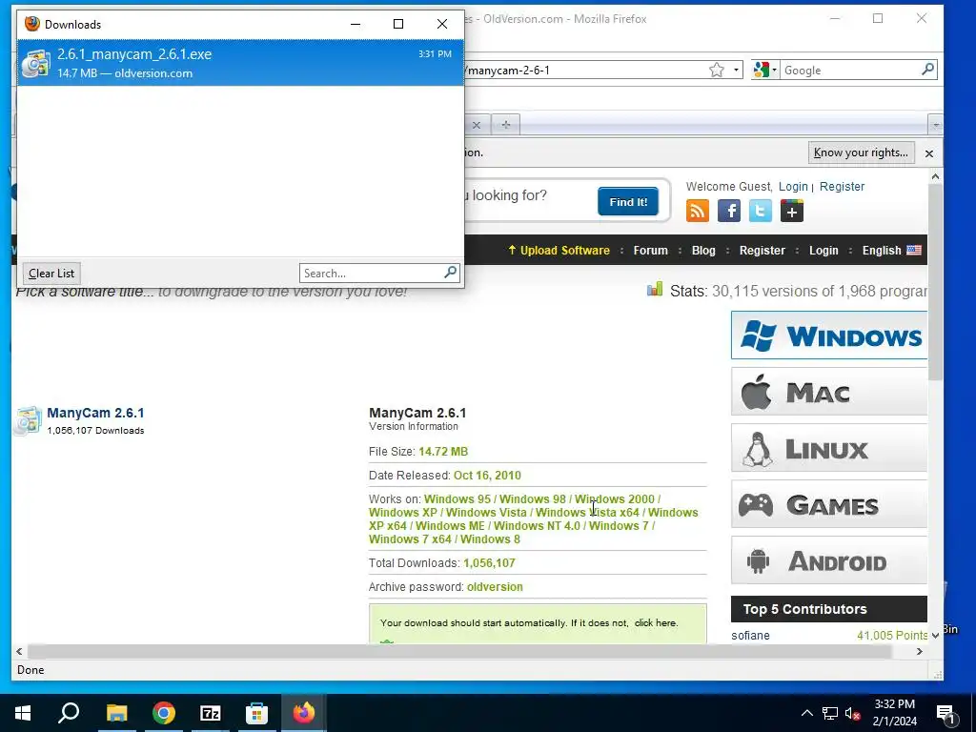The image size is (976, 732).
Task: Click the Date Released Oct 16, 2010 value
Action: pos(487,476)
